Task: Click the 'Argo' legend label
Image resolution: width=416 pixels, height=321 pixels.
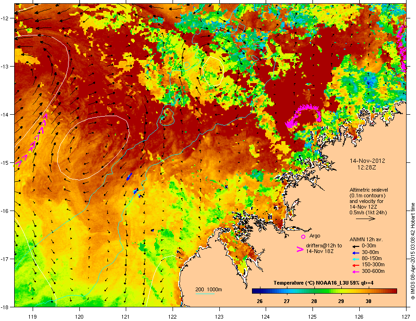Action: point(315,236)
